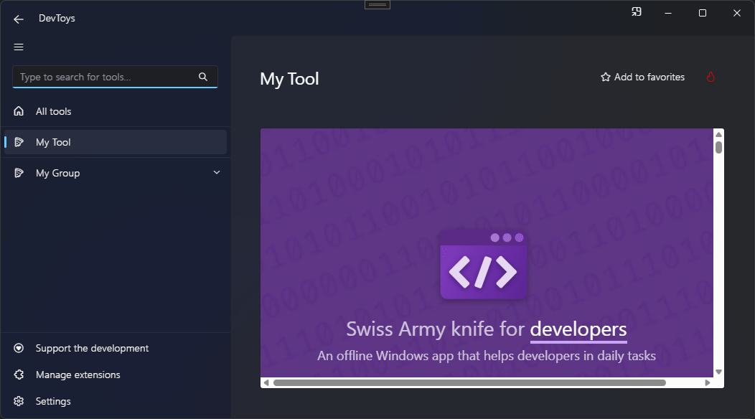Screen dimensions: 755x419
Task: Click the DevToys code logo image
Action: [484, 265]
